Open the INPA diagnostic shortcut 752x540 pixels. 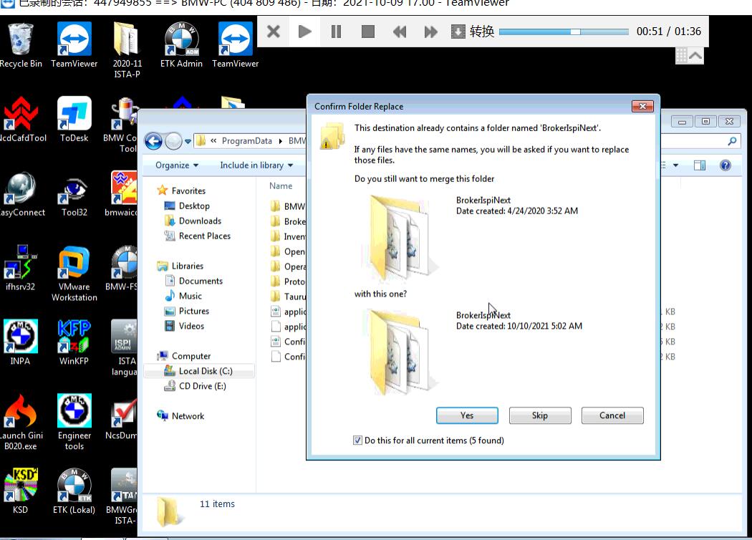coord(20,342)
